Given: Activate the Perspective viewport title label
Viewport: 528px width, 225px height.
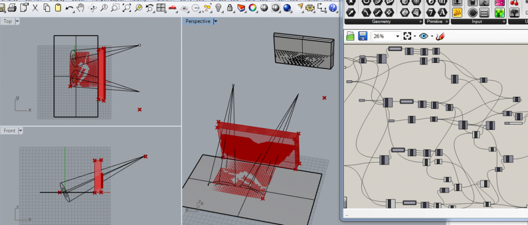Looking at the screenshot, I should [198, 21].
